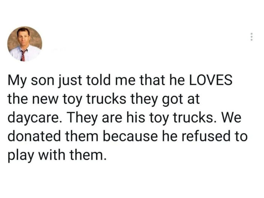Image resolution: width=264 pixels, height=198 pixels.
Task: Click the word donated in the post
Action: tap(34, 136)
